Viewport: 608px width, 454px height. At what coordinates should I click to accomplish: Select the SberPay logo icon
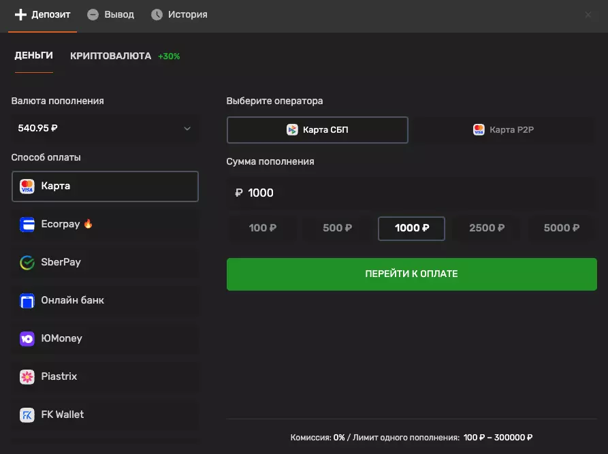[27, 263]
